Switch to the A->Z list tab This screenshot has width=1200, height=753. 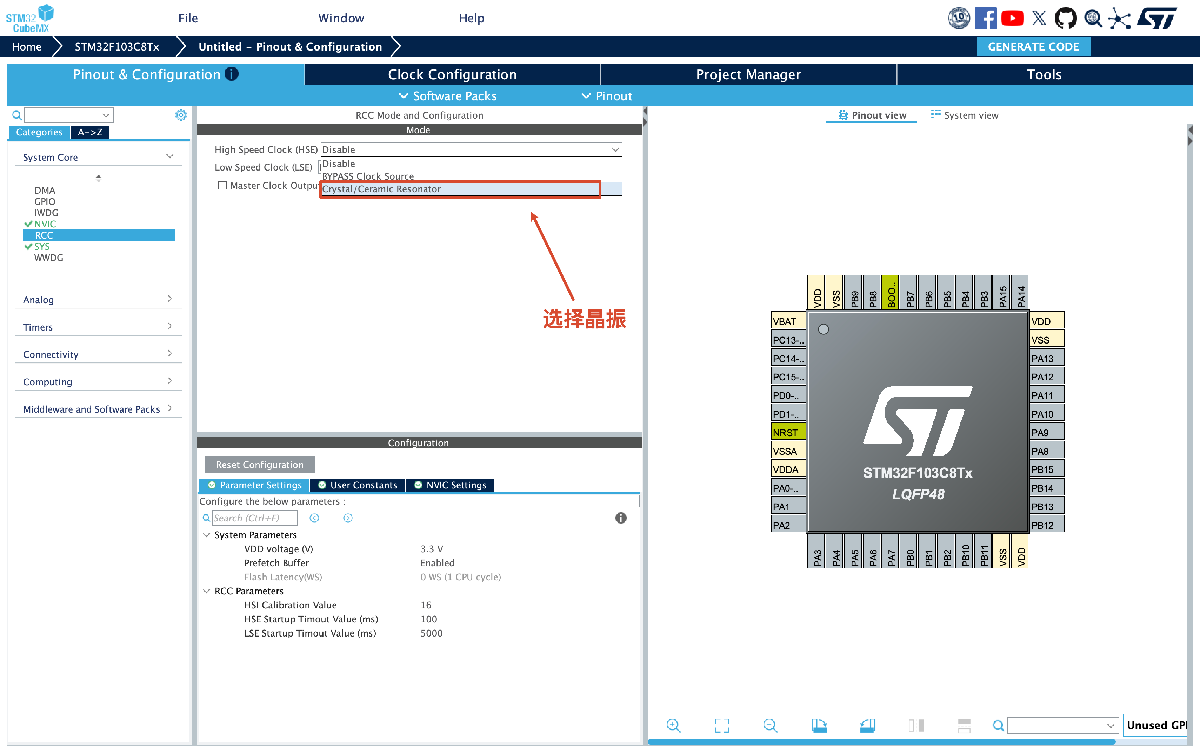pos(89,132)
